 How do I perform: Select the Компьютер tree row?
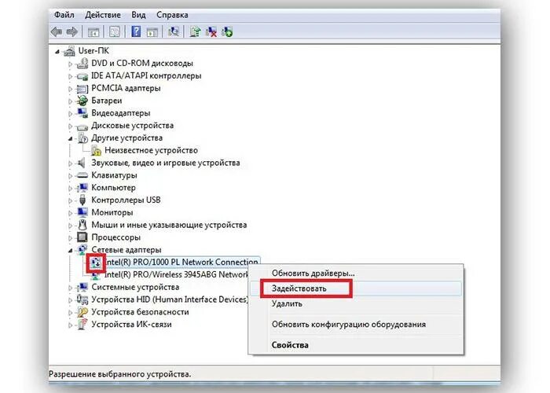[113, 188]
